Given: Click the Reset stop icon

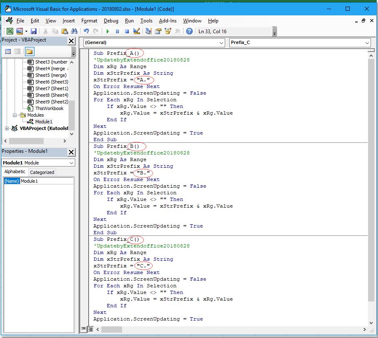Looking at the screenshot, I should point(127,31).
